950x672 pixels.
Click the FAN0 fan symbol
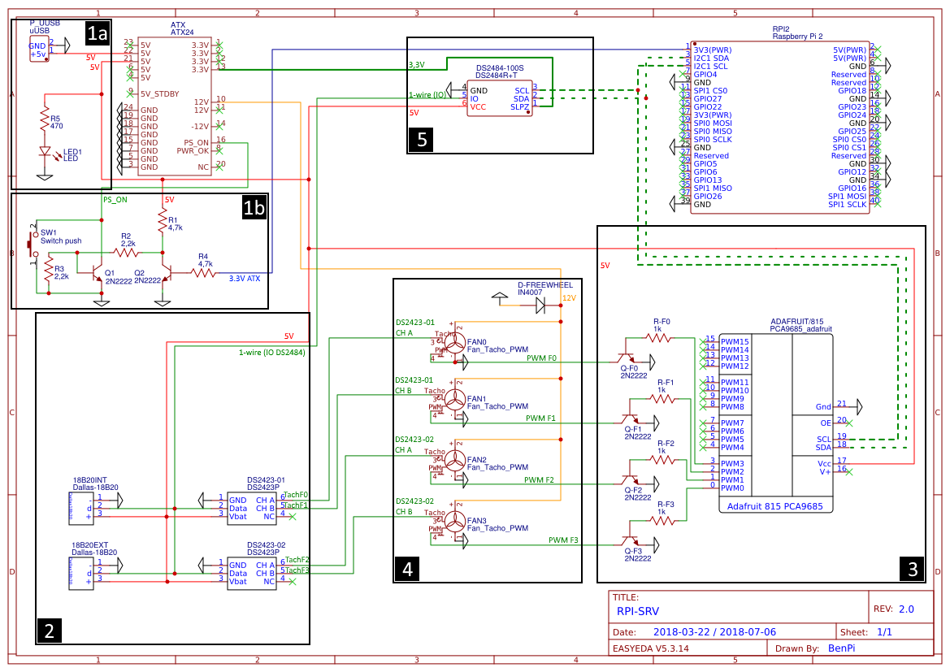453,343
